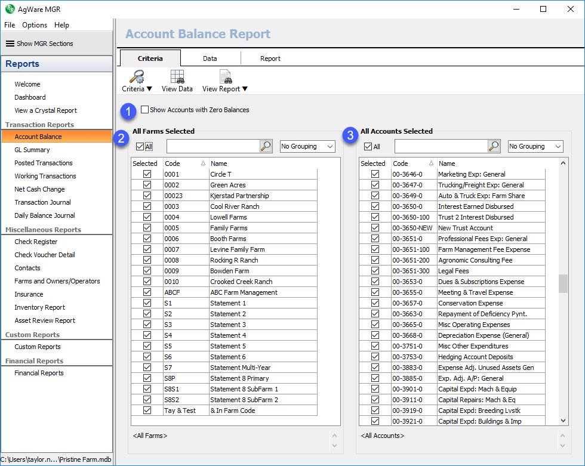The image size is (585, 466).
Task: Click the View Data grid icon
Action: (x=177, y=76)
